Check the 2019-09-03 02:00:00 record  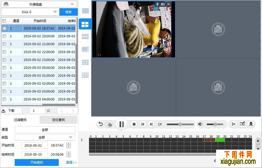click(4, 83)
